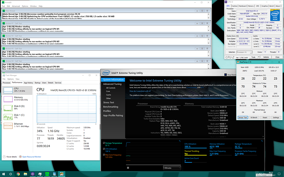284x177 pixels.
Task: Open the Processor #1 selection dropdown in CPU-Z
Action: tap(244, 52)
